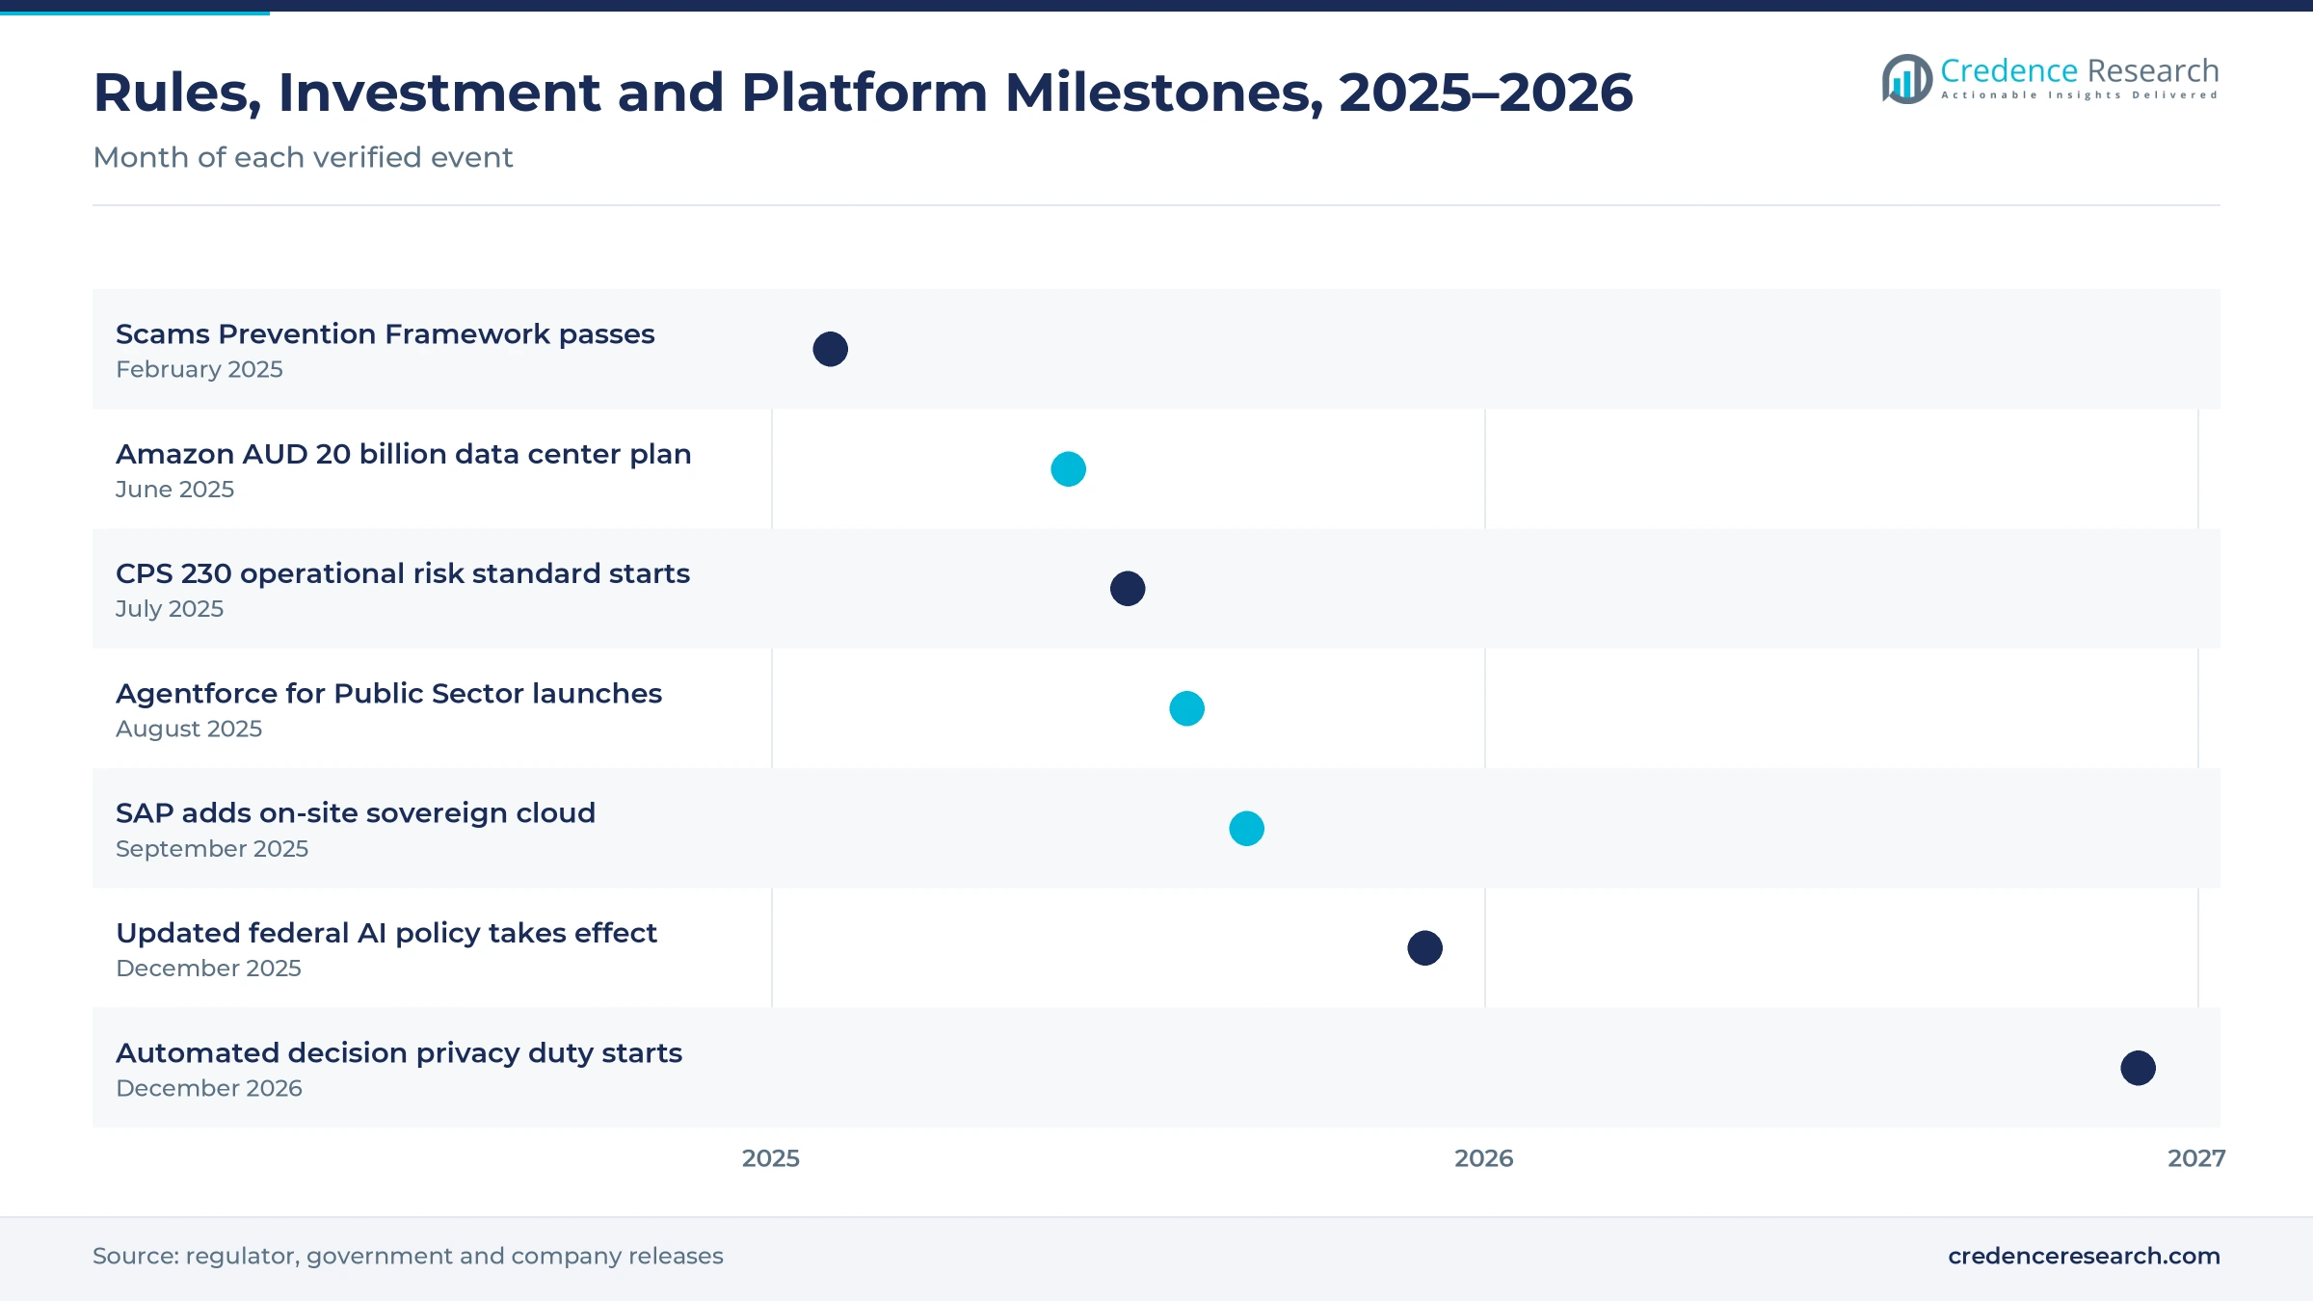Select the February 2025 Scams Prevention marker
Viewport: 2313px width, 1301px height.
coord(830,349)
